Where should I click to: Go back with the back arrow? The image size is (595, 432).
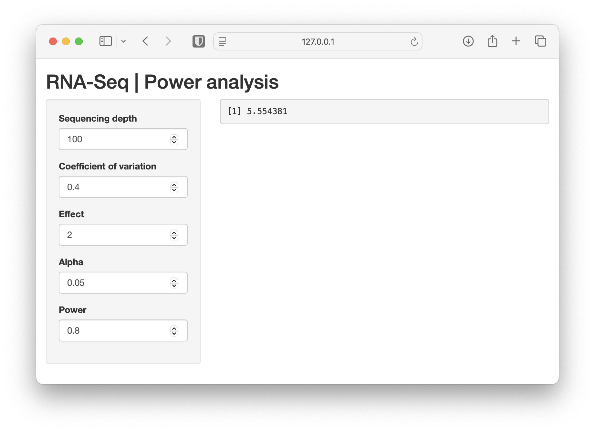click(145, 41)
